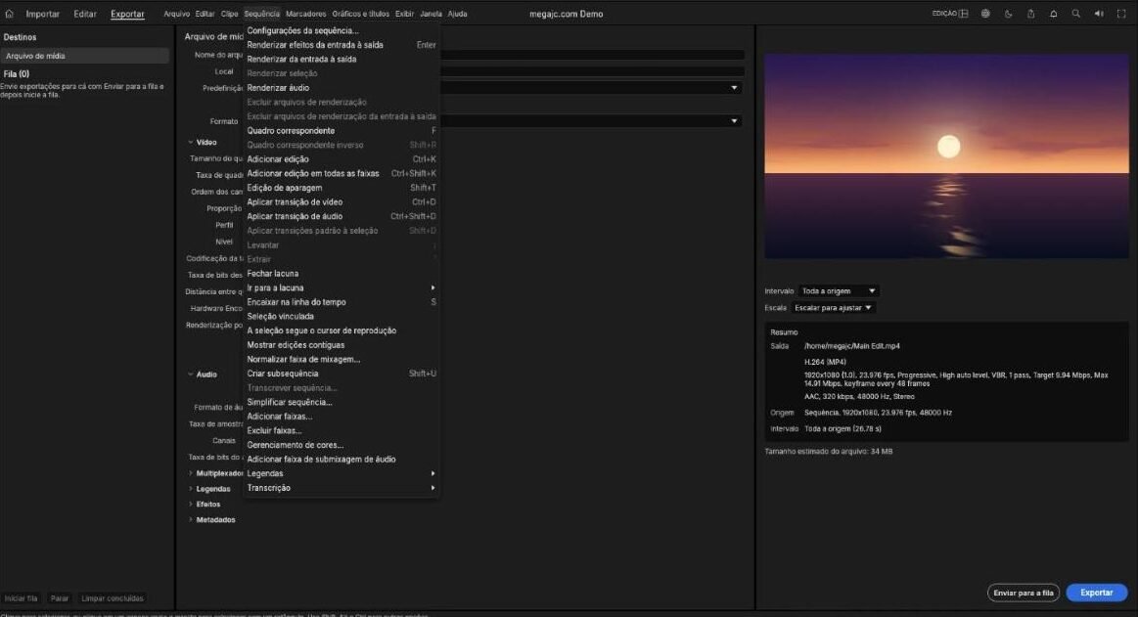Toggle A seleção segue o cursor de reprodução
The width and height of the screenshot is (1138, 617).
point(341,331)
